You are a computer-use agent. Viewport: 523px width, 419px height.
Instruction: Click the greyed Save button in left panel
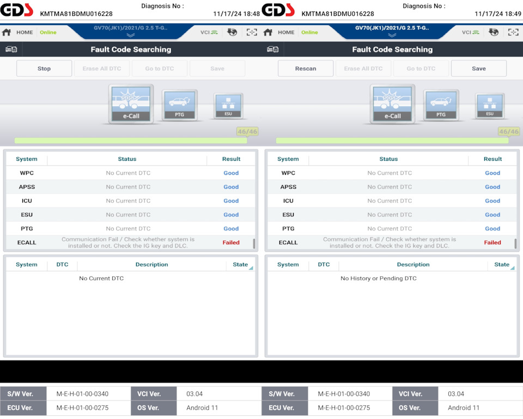coord(217,69)
